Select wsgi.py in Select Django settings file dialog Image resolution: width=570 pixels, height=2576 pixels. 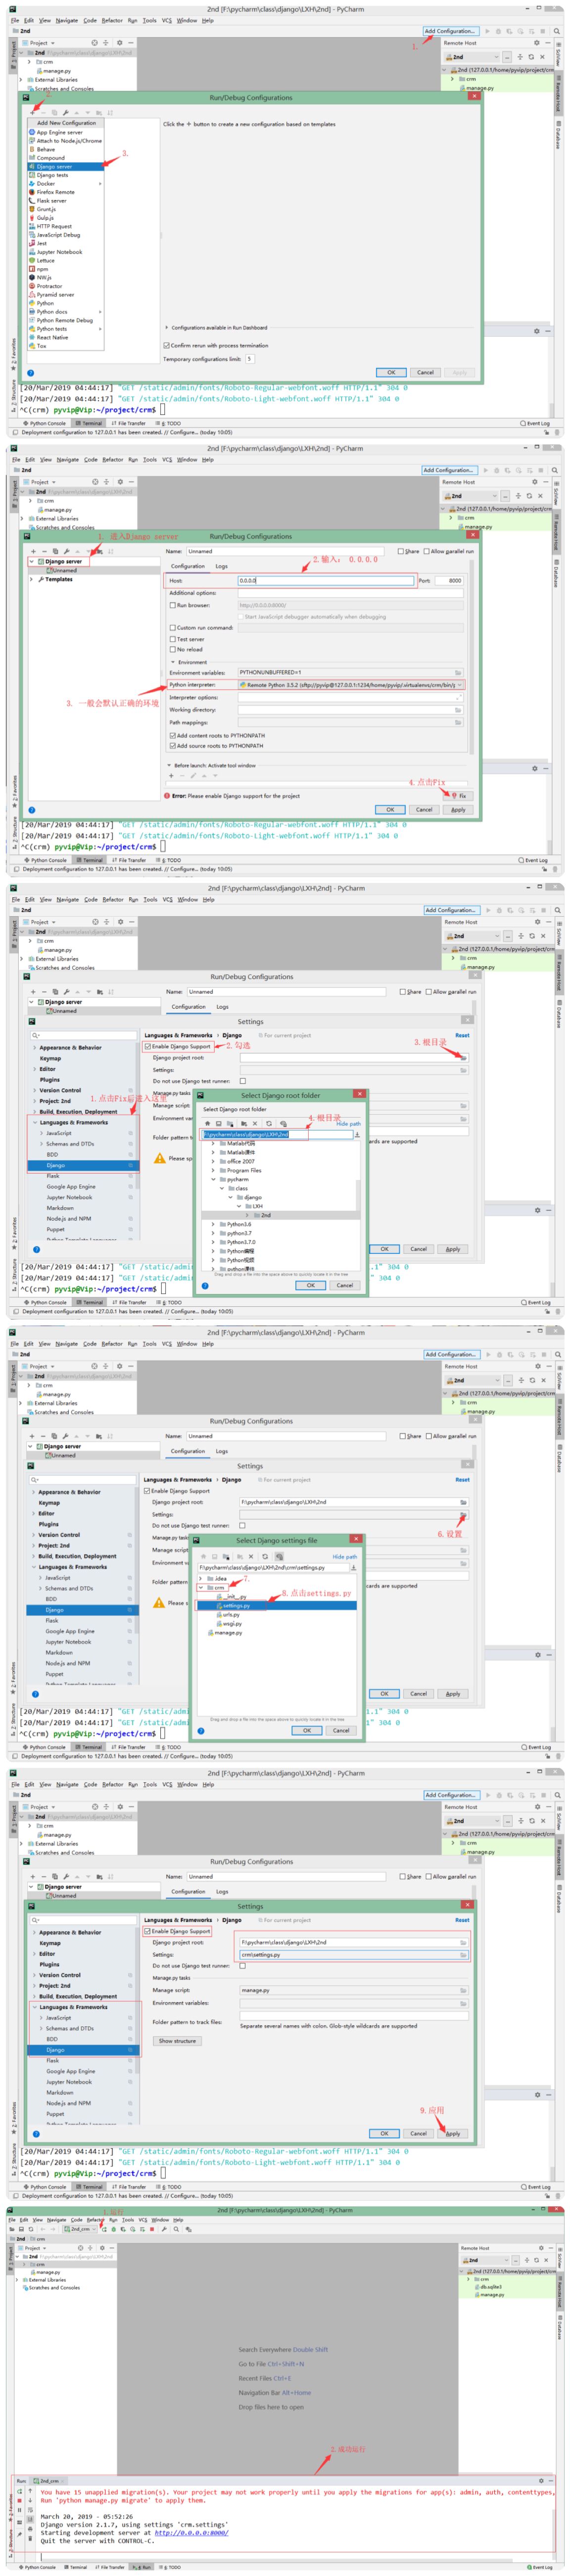pos(232,1623)
